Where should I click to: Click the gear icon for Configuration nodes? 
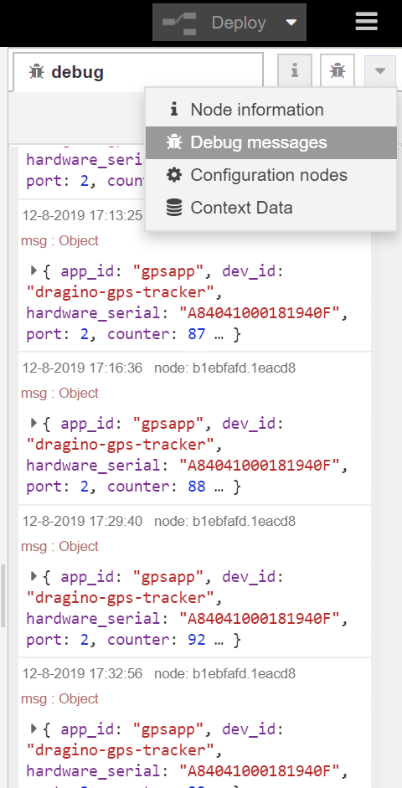[x=174, y=175]
